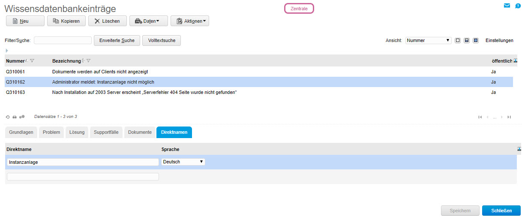Click the filter funnel beside Bezeichnung

pyautogui.click(x=88, y=61)
